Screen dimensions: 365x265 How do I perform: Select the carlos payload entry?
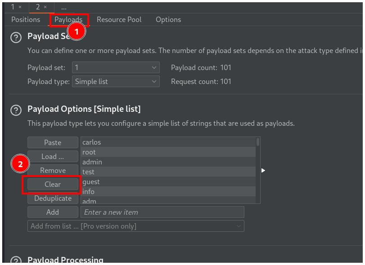pyautogui.click(x=167, y=142)
